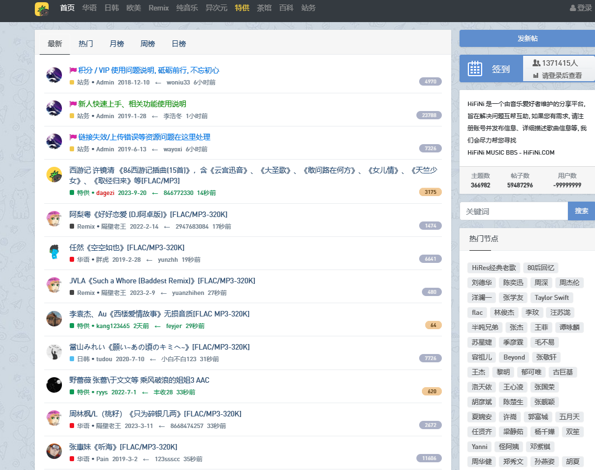The image size is (595, 470).
Task: Click the 搜索 search button
Action: coord(581,211)
